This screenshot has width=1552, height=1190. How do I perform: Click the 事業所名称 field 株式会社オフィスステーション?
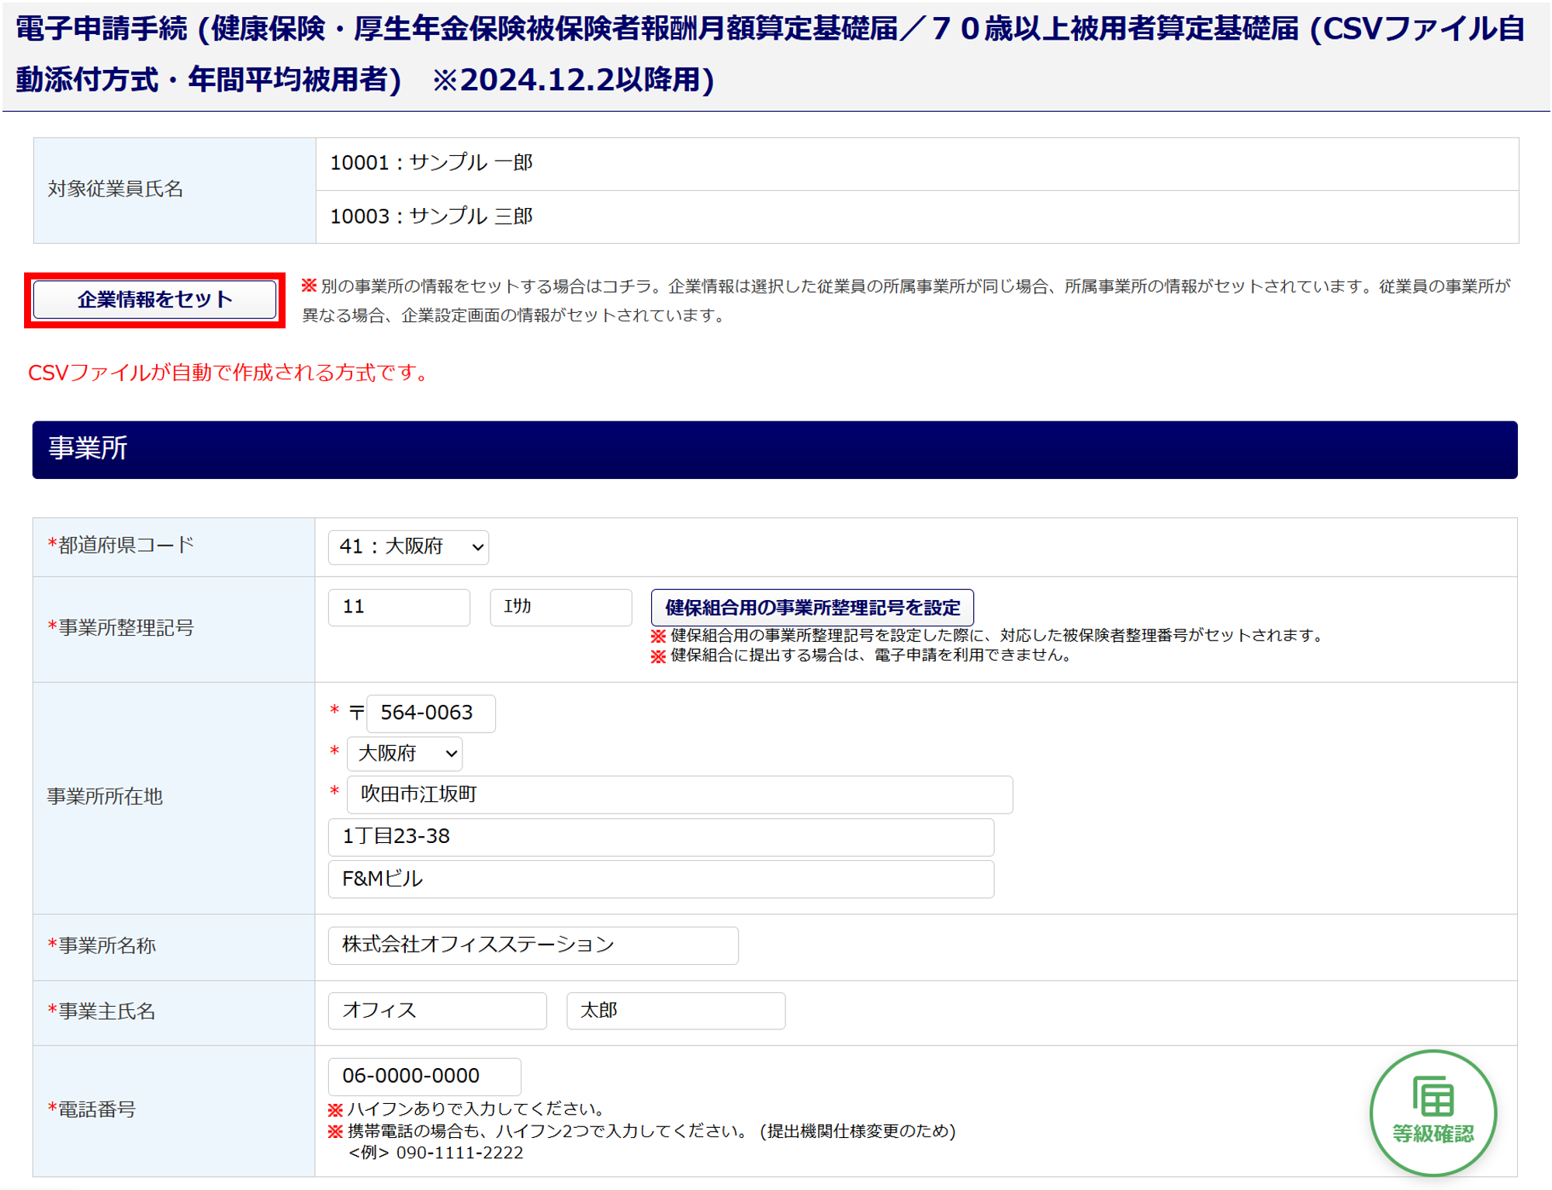pyautogui.click(x=532, y=945)
